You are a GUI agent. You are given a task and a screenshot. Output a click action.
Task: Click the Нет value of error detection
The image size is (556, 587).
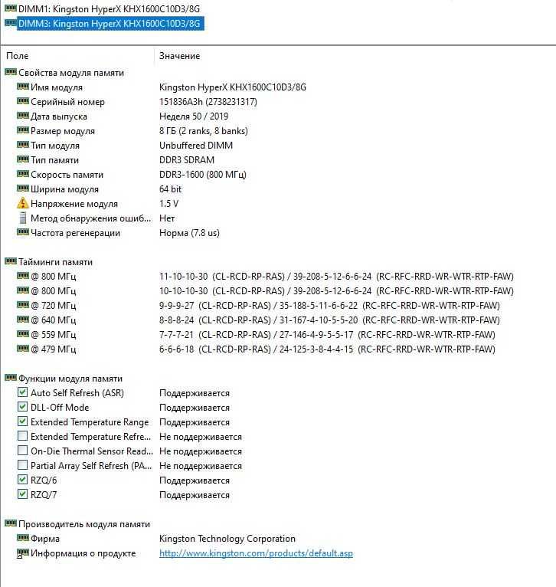click(167, 218)
